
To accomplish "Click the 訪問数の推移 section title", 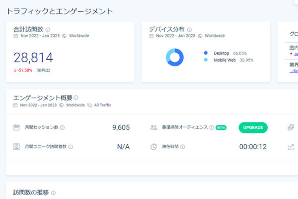I will point(31,193).
